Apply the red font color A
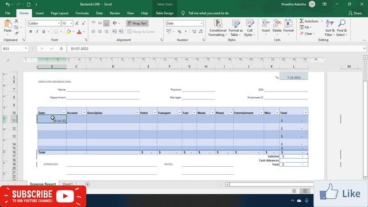This screenshot has width=368, height=207. pyautogui.click(x=79, y=32)
